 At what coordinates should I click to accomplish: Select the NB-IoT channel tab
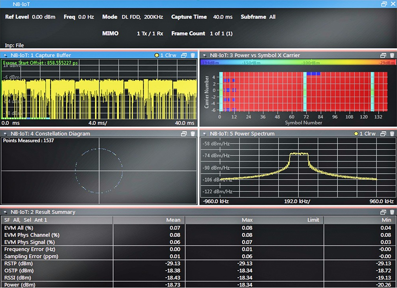coord(21,4)
